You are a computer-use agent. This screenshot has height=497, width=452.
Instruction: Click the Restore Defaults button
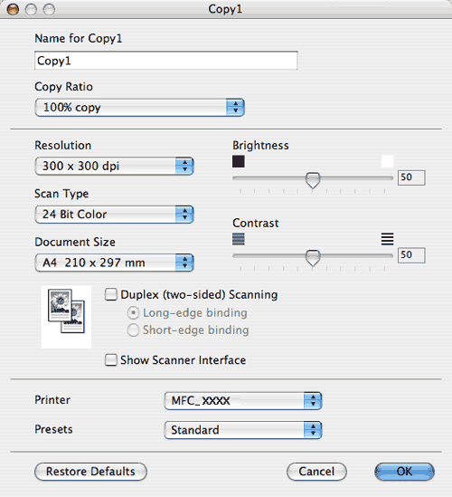90,472
